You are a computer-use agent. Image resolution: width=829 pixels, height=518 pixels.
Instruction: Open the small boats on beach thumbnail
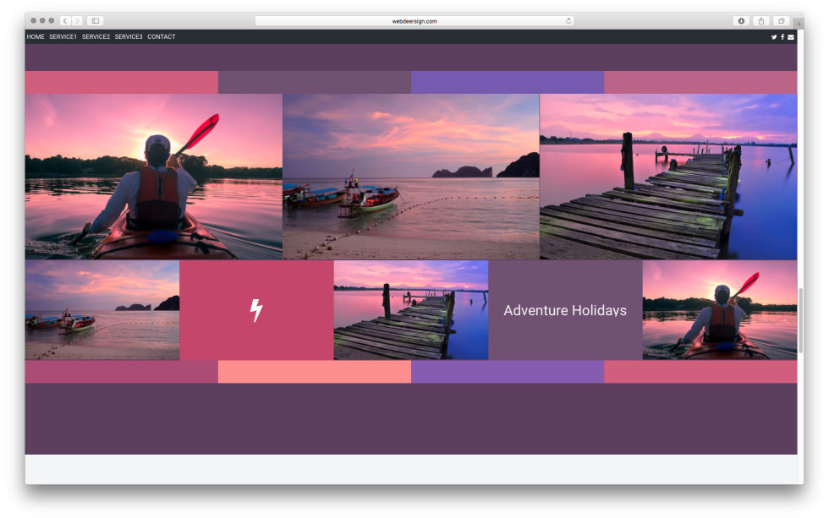point(102,310)
